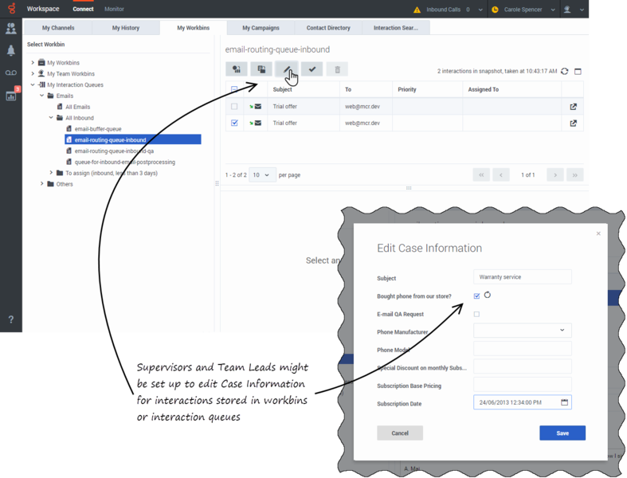Image resolution: width=627 pixels, height=478 pixels.
Task: Select the All Emails queue
Action: click(77, 107)
